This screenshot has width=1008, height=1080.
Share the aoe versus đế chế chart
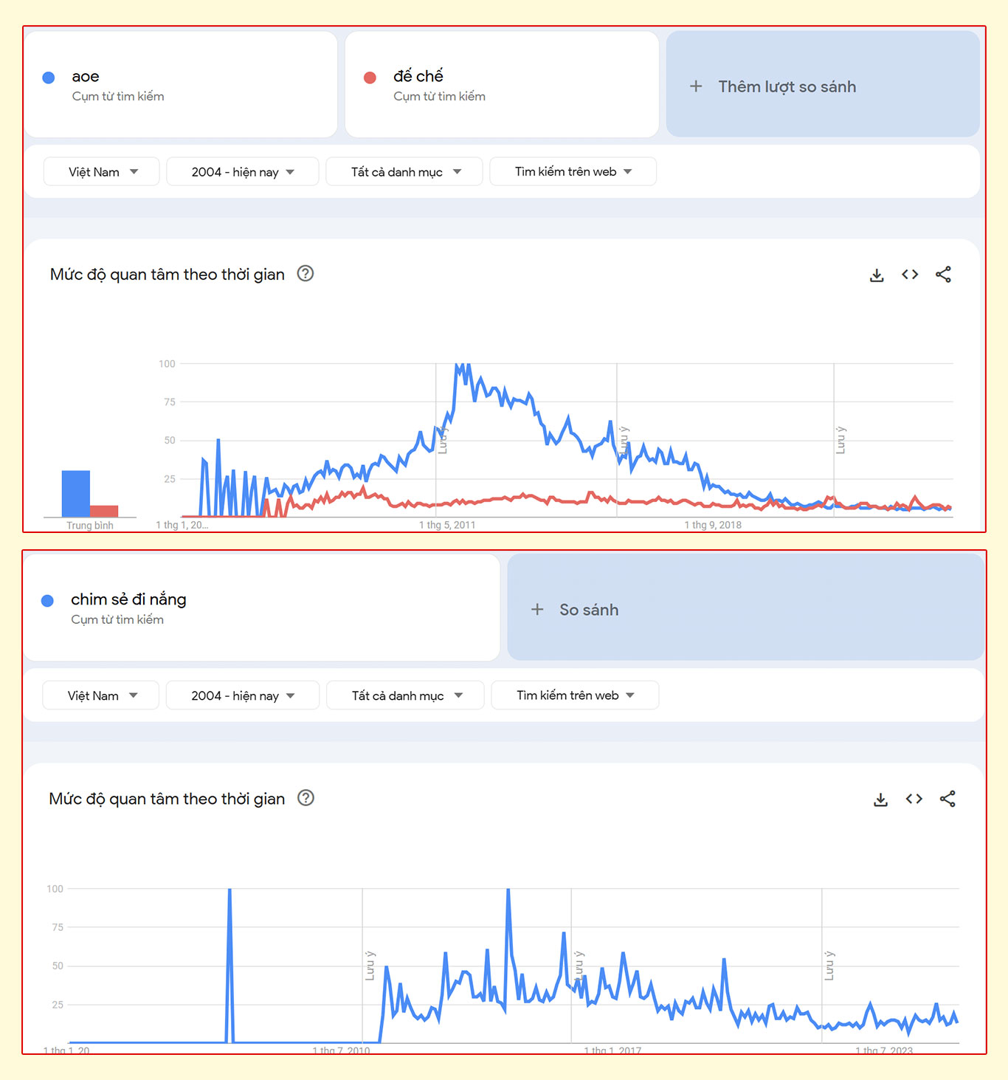pyautogui.click(x=943, y=275)
